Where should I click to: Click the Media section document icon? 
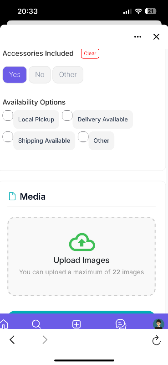(12, 196)
